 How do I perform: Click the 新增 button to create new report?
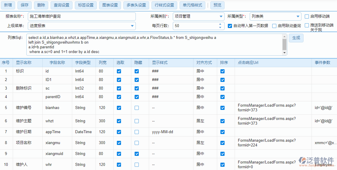(8, 5)
